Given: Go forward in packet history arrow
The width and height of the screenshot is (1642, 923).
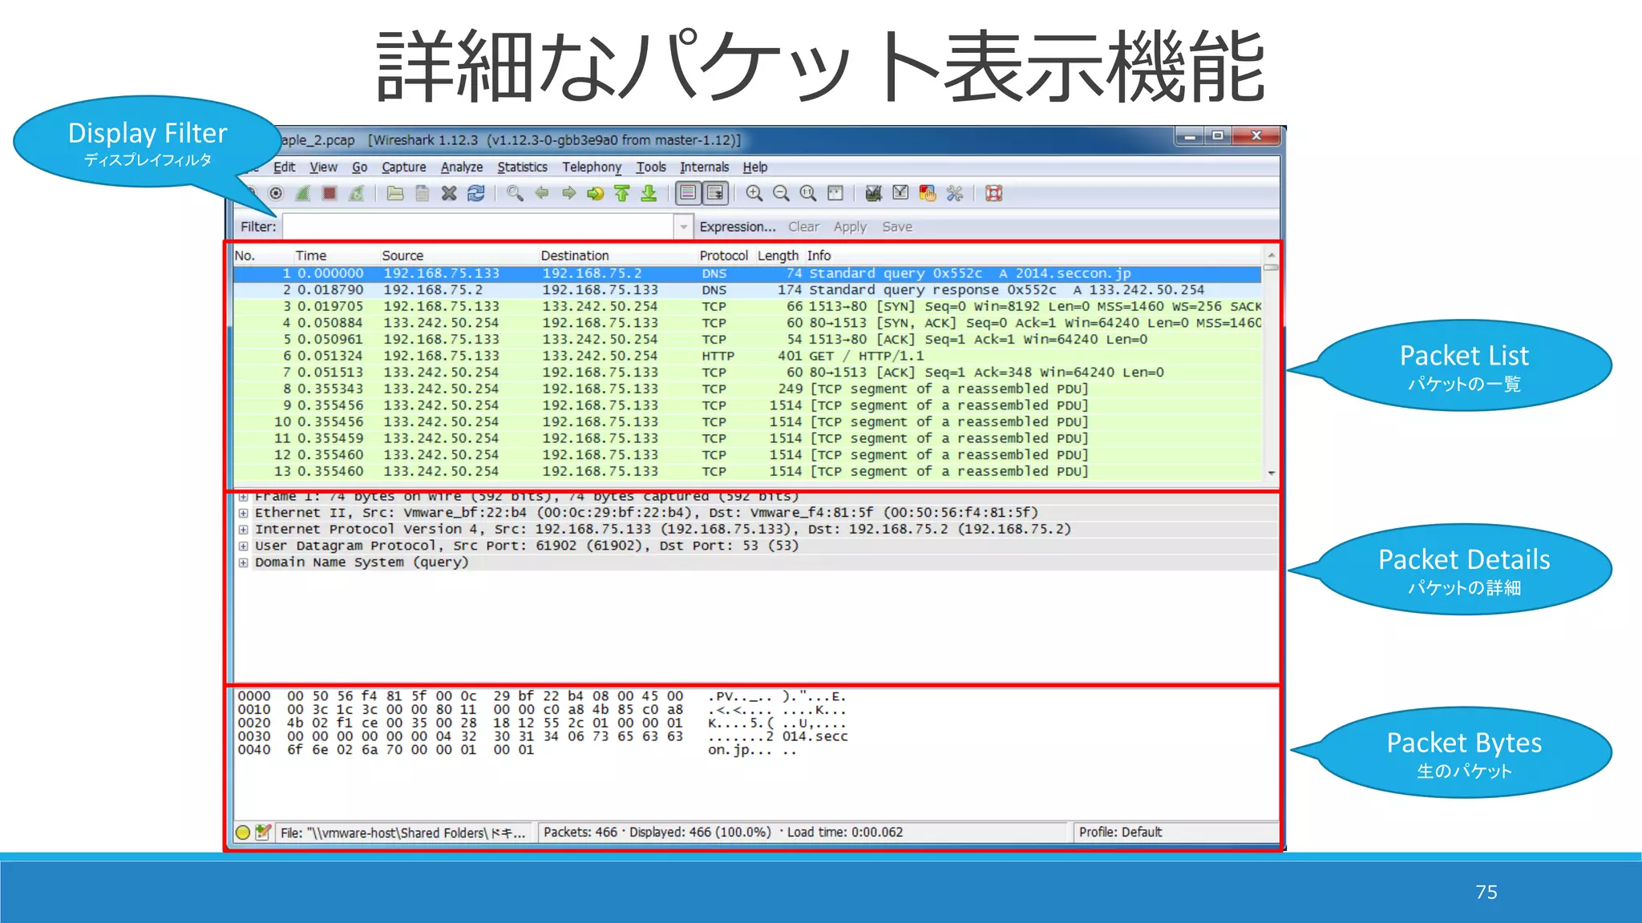Looking at the screenshot, I should (x=568, y=193).
